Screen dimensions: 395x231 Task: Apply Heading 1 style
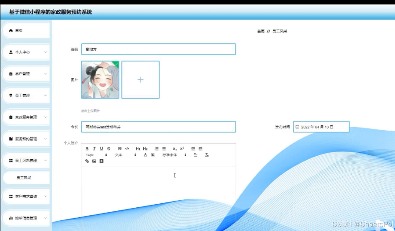click(x=138, y=149)
